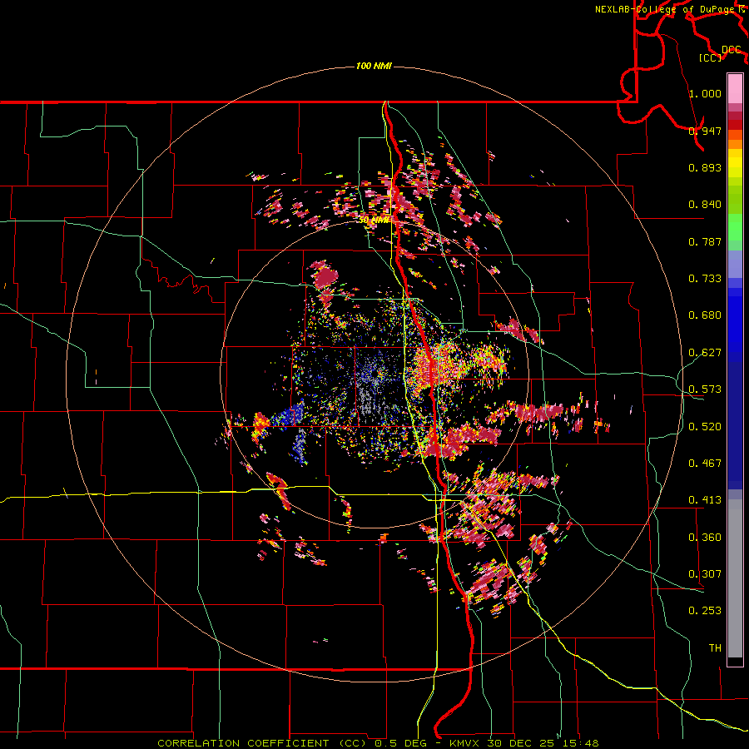Select the 0.893 scale value
Image resolution: width=749 pixels, height=749 pixels.
click(x=705, y=167)
